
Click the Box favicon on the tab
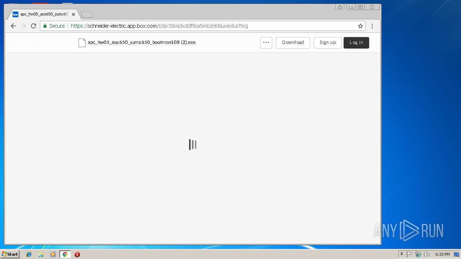pos(15,14)
